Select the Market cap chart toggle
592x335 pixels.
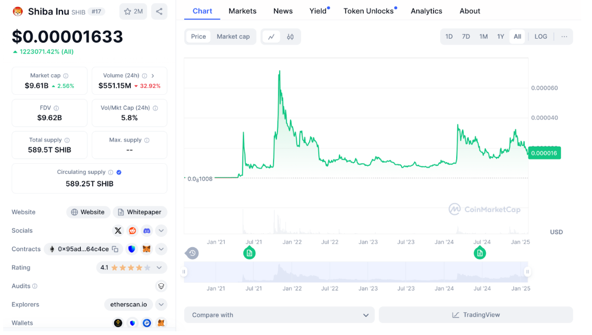click(233, 37)
